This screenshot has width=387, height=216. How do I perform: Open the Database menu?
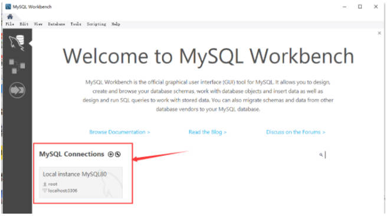57,24
